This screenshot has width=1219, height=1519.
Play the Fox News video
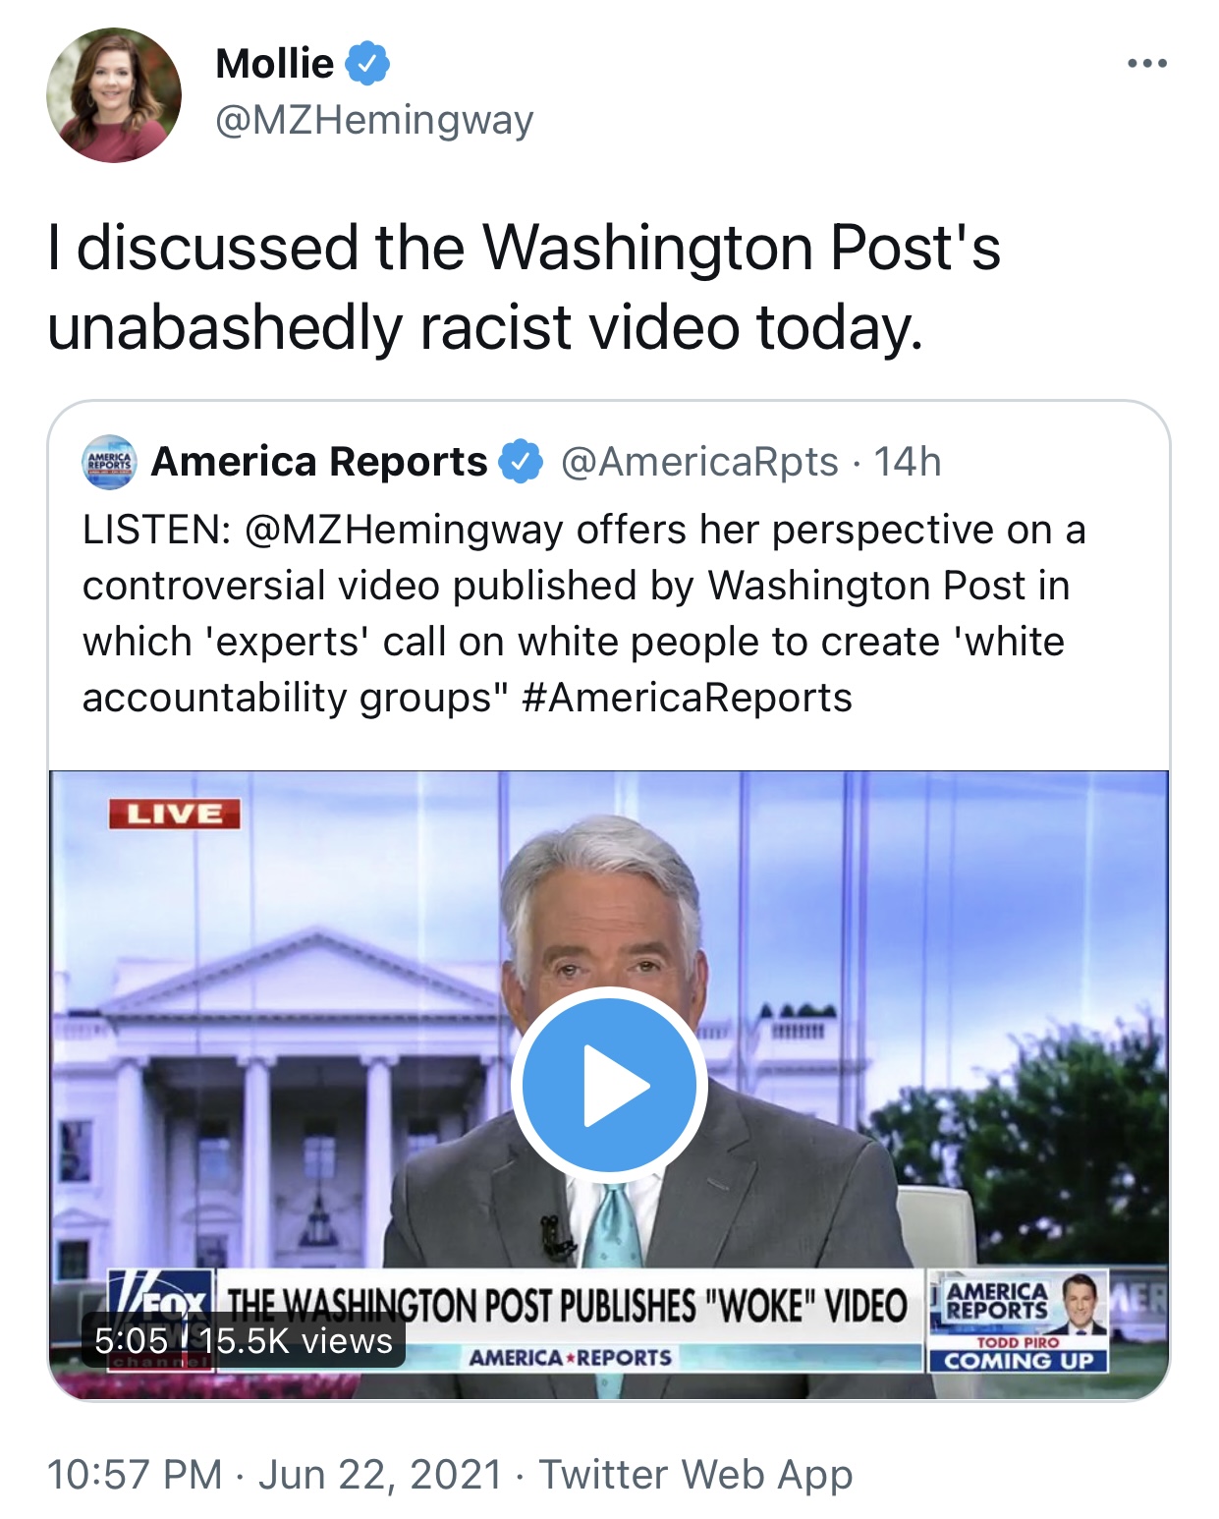coord(609,1086)
